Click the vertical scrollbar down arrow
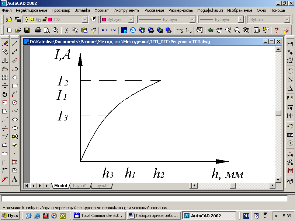The height and width of the screenshot is (221, 295). coord(278,179)
